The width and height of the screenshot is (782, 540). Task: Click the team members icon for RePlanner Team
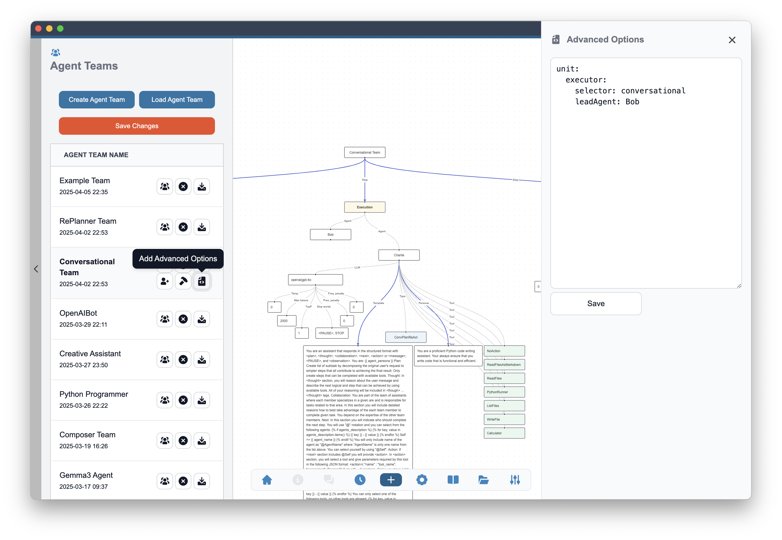coord(165,227)
